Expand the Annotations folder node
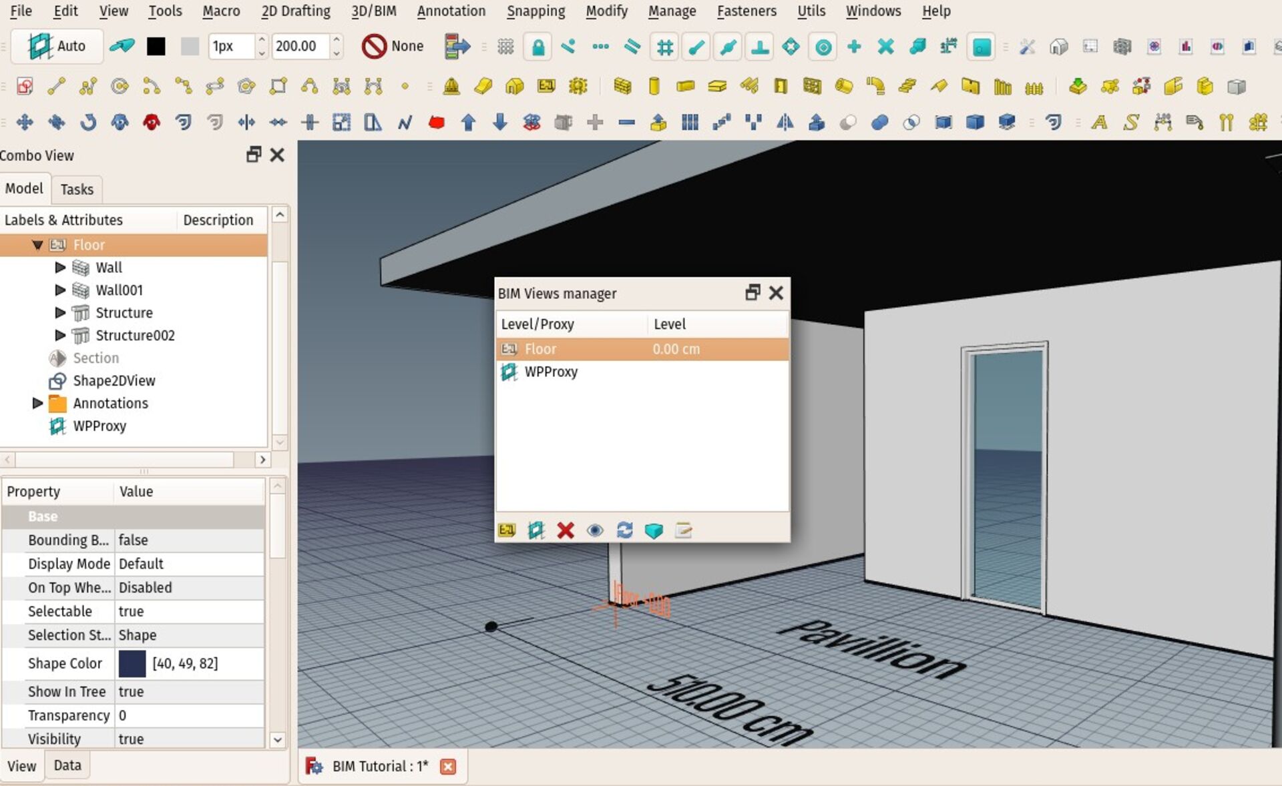1282x786 pixels. [37, 403]
